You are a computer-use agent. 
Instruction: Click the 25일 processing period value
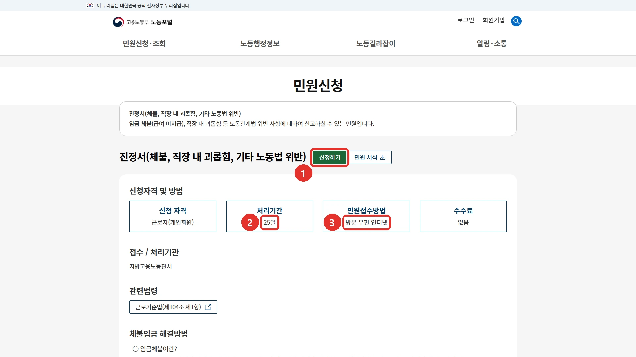(270, 222)
